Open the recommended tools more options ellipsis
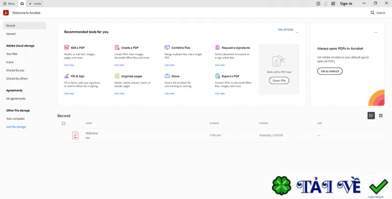This screenshot has height=199, width=392. [x=297, y=32]
